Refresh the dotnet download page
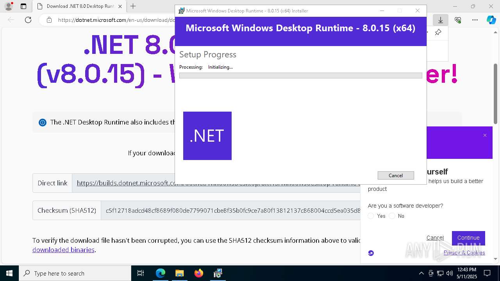Screen dimensions: 500x281 click(x=28, y=20)
